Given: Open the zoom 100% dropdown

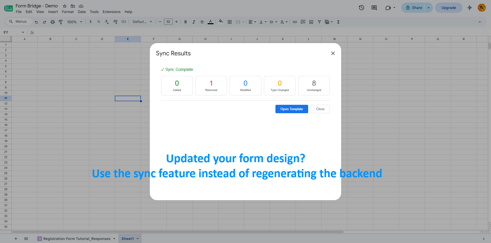Looking at the screenshot, I should tap(74, 22).
